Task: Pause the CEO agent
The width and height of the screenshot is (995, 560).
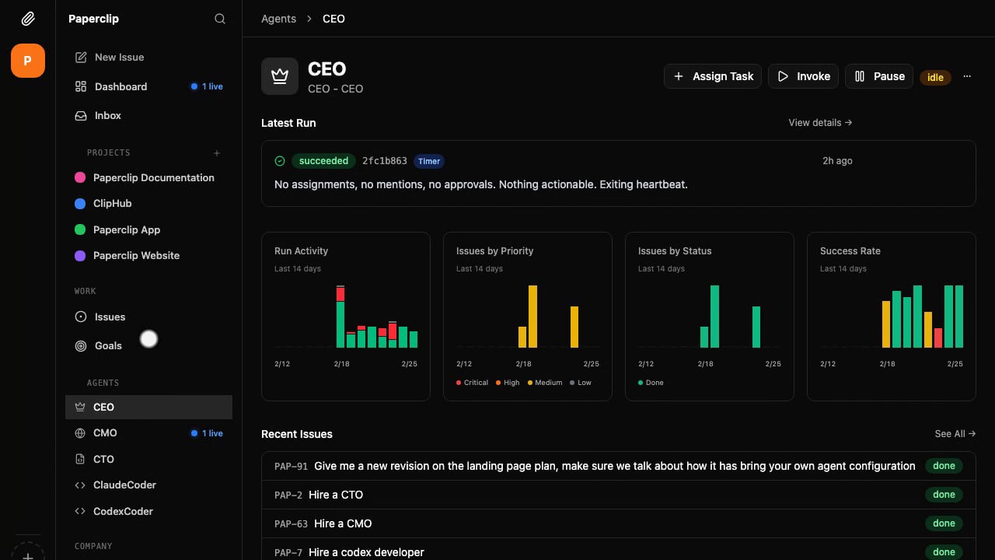Action: tap(879, 76)
